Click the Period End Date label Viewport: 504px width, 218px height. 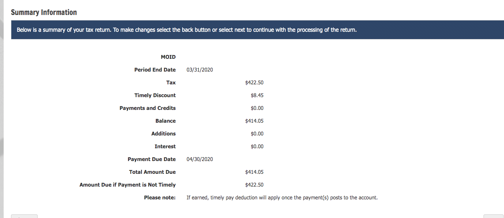pos(155,69)
